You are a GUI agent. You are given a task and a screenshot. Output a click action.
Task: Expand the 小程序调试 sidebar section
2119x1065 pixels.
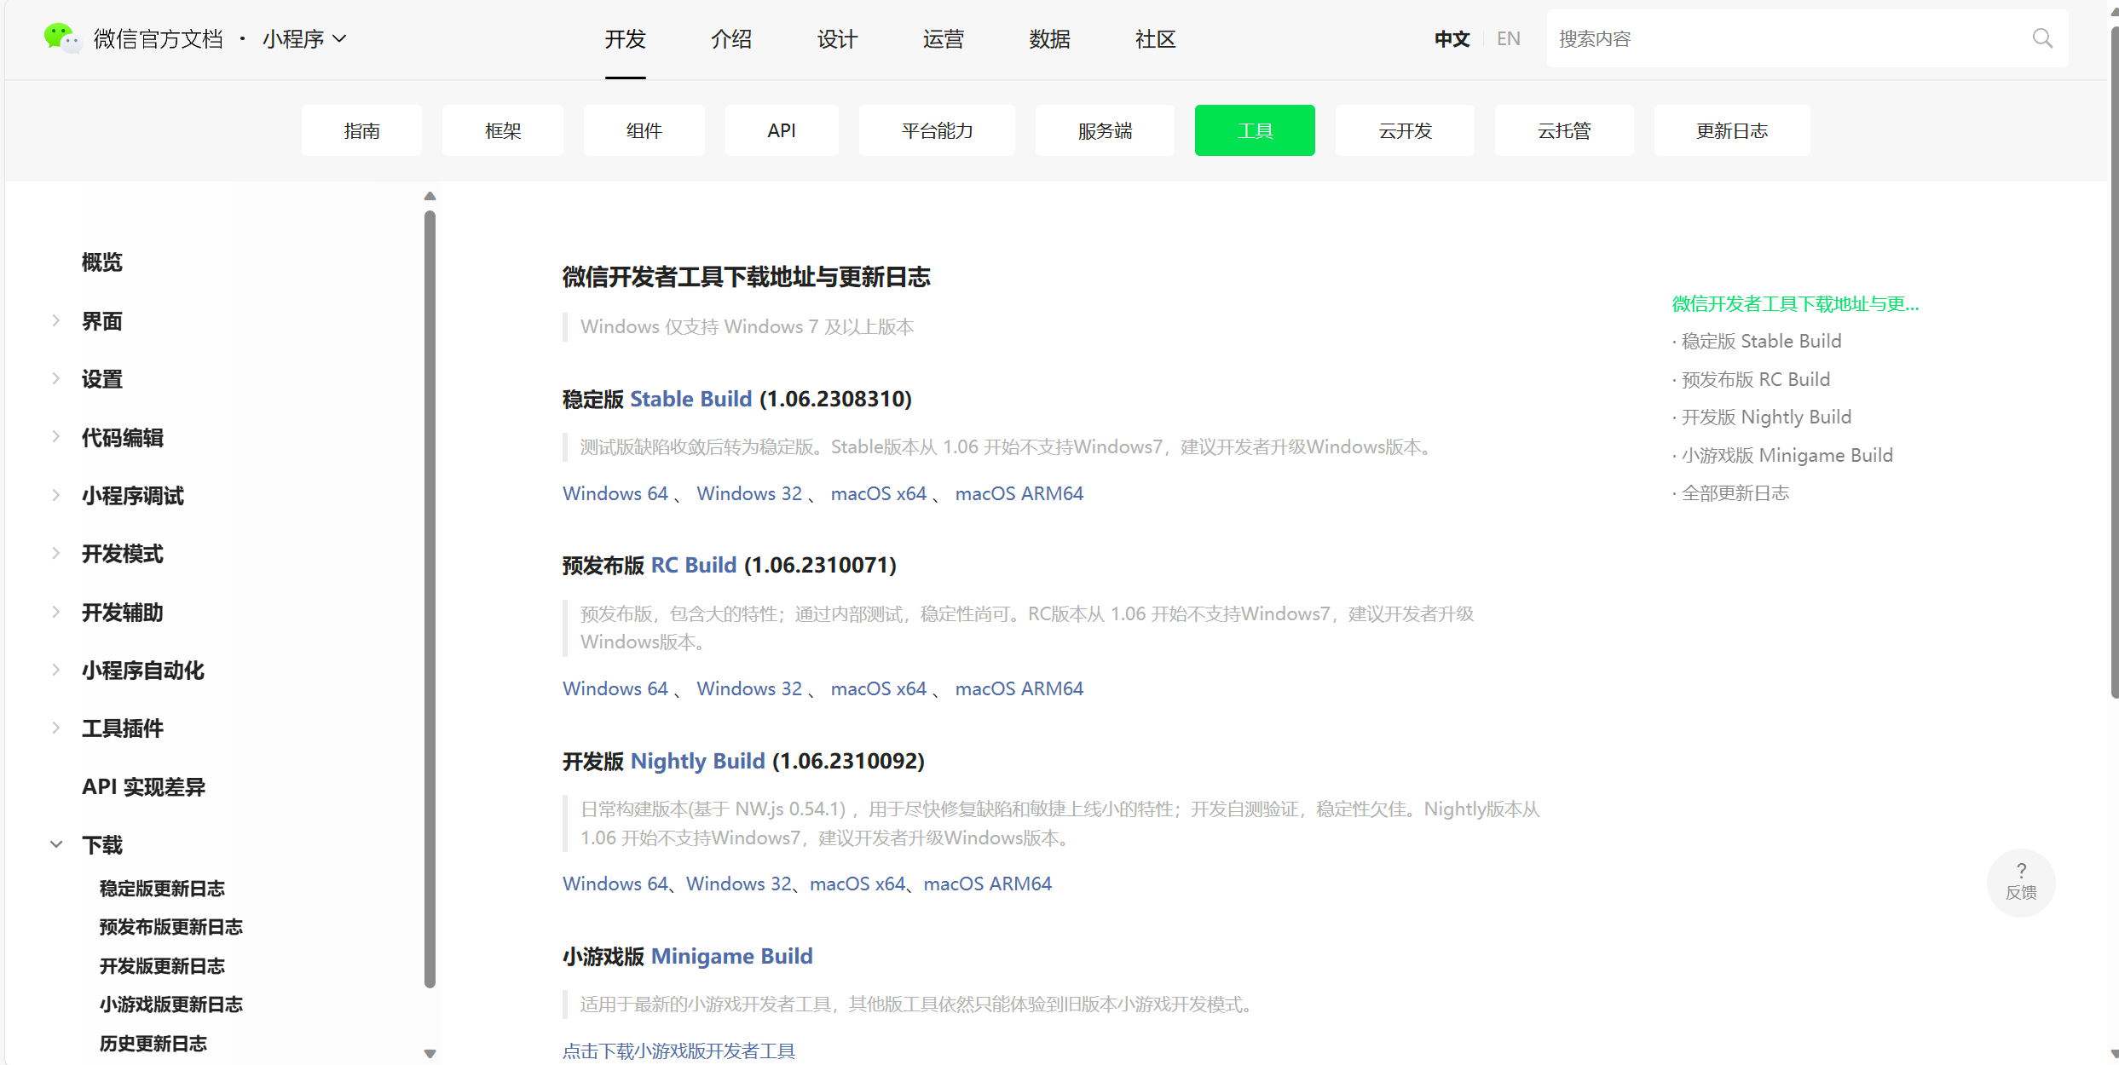point(56,495)
